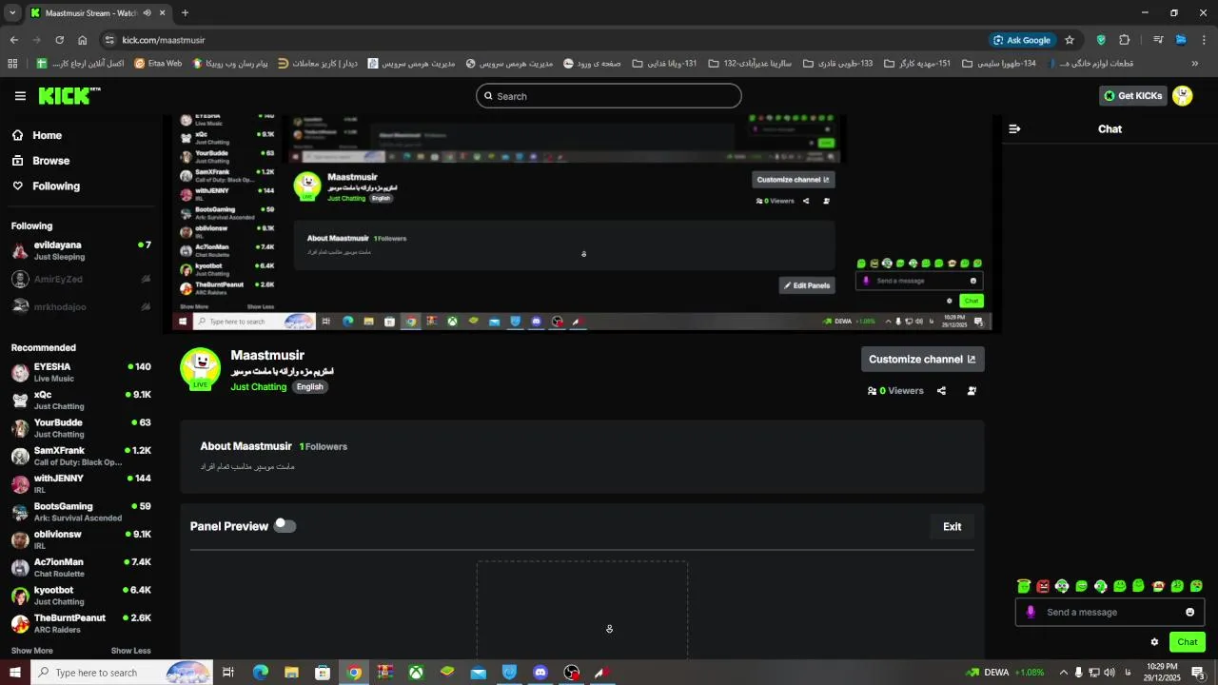Click Show More in Recommended
This screenshot has width=1218, height=685.
pyautogui.click(x=32, y=651)
